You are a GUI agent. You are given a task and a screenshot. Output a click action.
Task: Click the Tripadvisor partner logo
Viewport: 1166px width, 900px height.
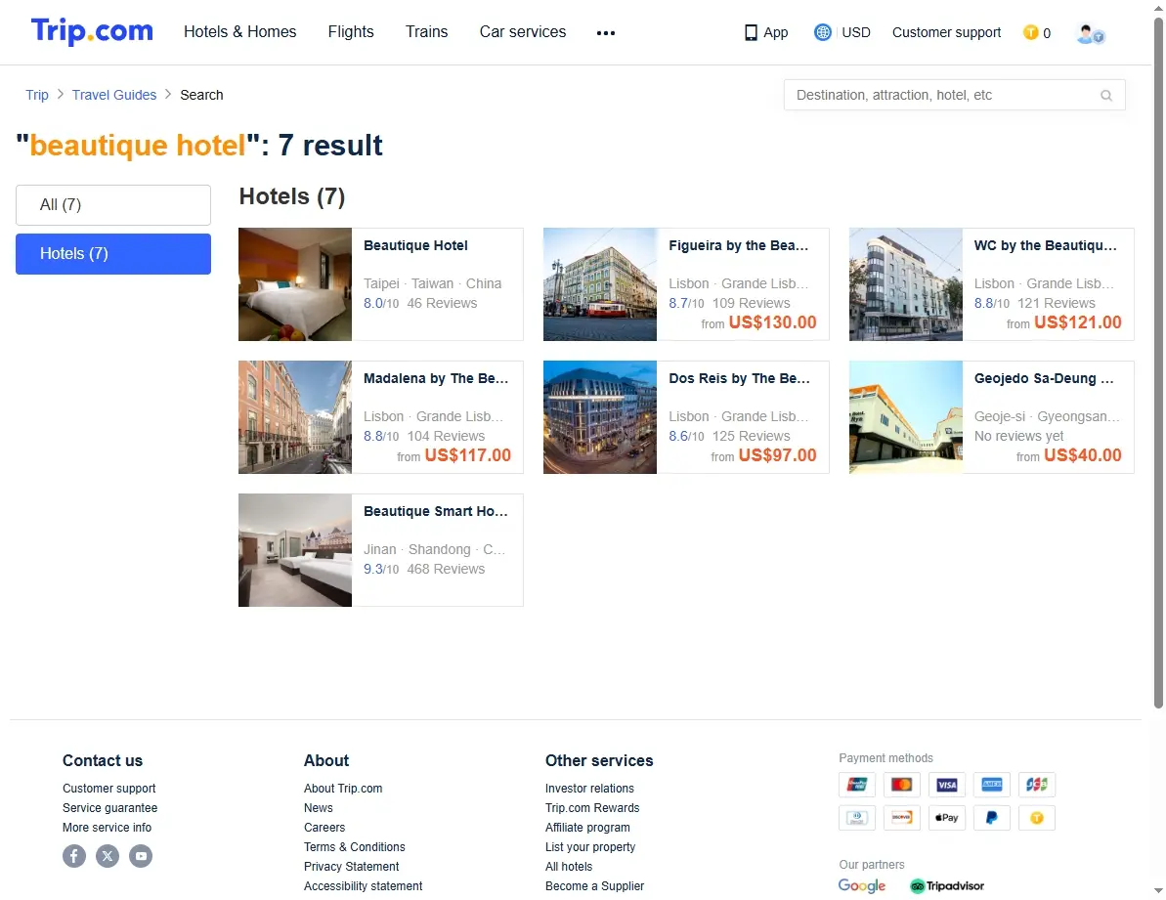(x=947, y=886)
